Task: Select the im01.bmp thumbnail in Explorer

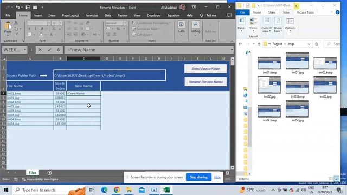Action: [269, 63]
